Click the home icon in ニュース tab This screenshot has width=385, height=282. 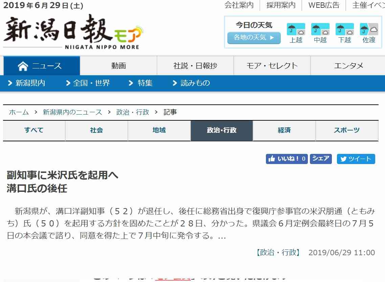click(23, 66)
